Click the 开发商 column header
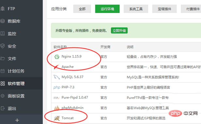201x124 pixels. pos(105,47)
